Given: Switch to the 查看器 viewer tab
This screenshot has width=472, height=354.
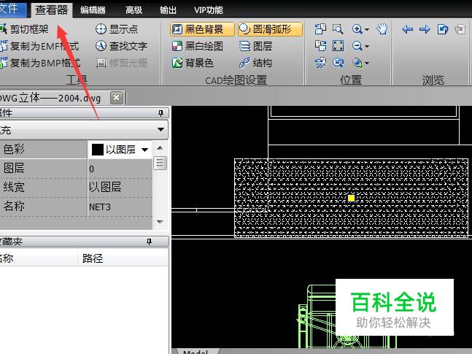Looking at the screenshot, I should tap(52, 10).
